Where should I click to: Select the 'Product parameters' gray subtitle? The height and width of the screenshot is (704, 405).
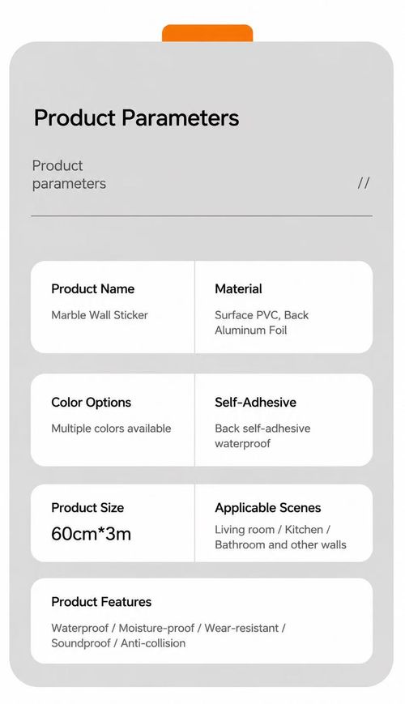(x=69, y=175)
